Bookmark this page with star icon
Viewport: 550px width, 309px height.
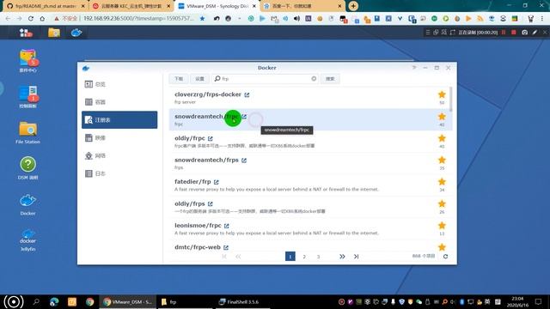pyautogui.click(x=203, y=19)
